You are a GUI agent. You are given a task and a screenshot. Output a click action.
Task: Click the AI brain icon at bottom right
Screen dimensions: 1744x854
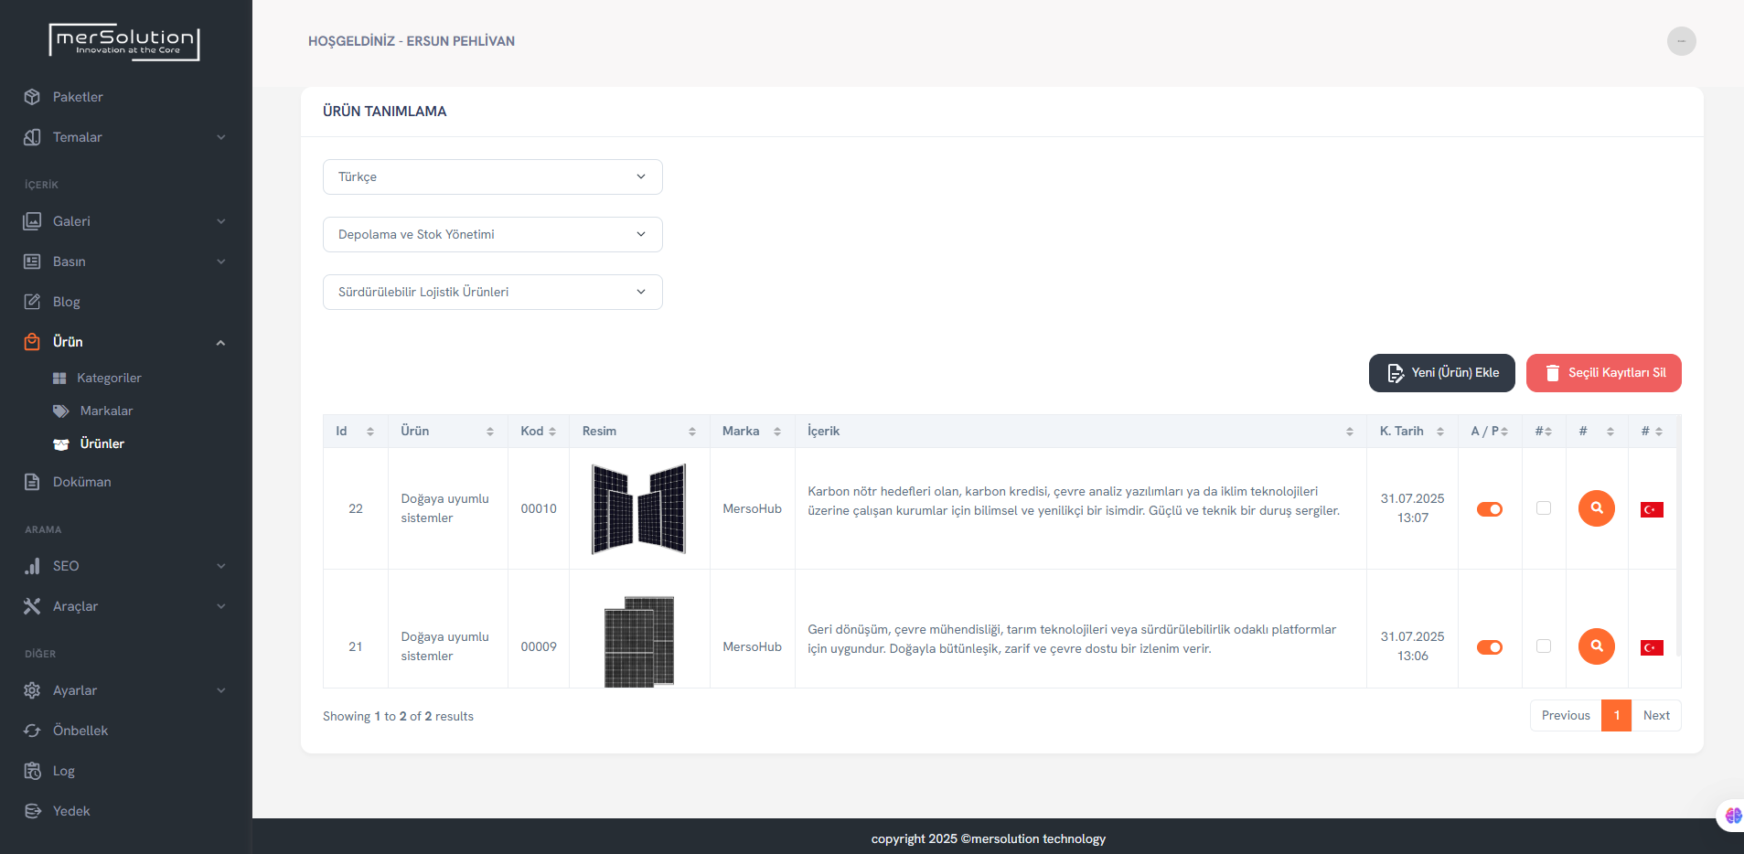(x=1732, y=815)
